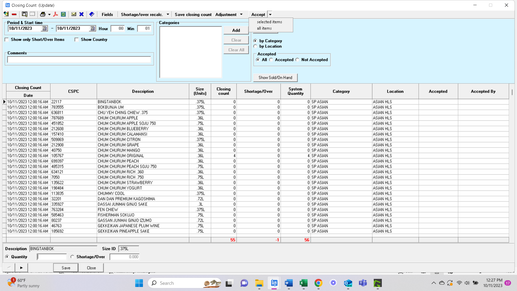This screenshot has height=291, width=517.
Task: Click the Save button
Action: coord(66,268)
